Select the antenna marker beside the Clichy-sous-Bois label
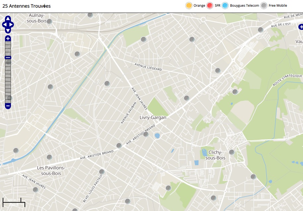 tap(232, 152)
